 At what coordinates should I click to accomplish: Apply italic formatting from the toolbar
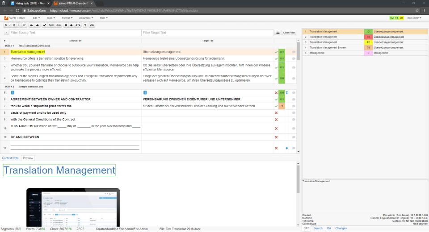10,25
